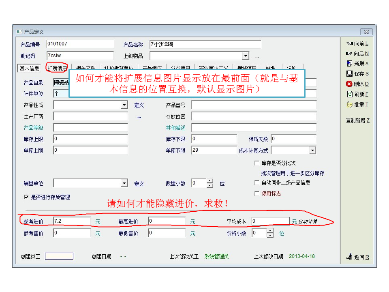Select the 基本信息 tab
This screenshot has height=292, width=389.
[x=30, y=69]
